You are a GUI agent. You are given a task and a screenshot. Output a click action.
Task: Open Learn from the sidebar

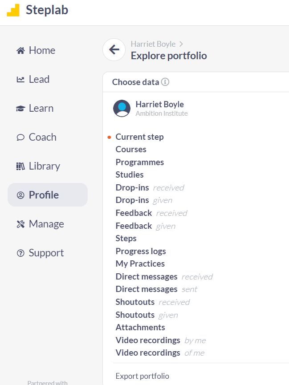point(35,108)
